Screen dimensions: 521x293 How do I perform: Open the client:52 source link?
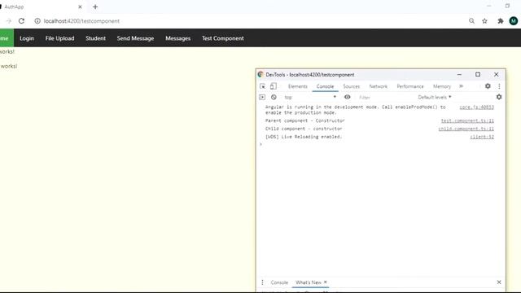point(482,137)
